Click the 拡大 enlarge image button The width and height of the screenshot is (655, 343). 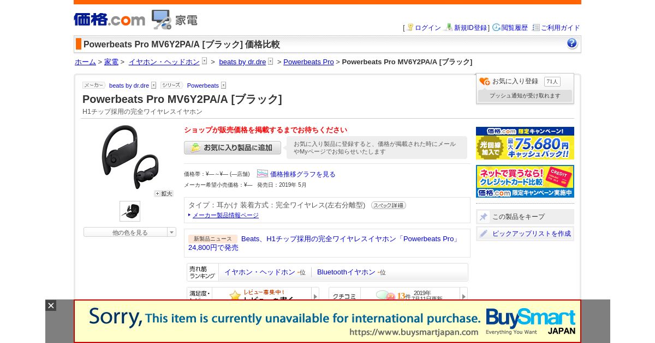(x=164, y=193)
